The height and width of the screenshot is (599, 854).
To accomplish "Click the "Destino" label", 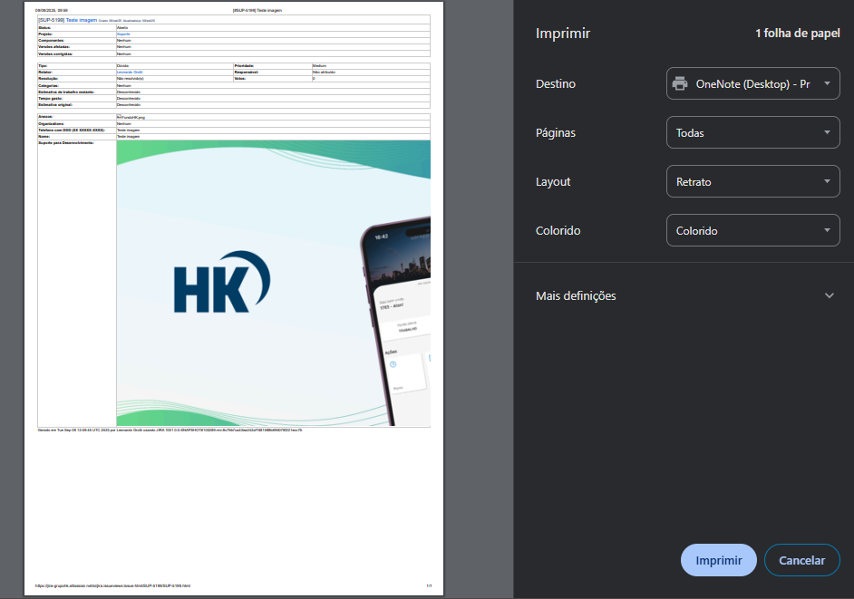I will (556, 84).
